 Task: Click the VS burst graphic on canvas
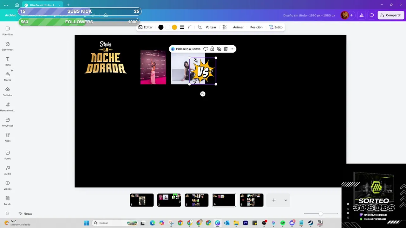point(203,71)
